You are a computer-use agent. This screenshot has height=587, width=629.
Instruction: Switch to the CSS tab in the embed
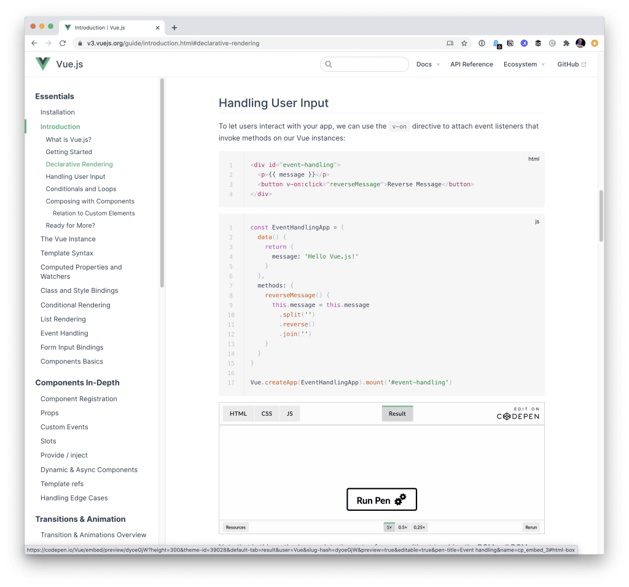click(x=267, y=413)
